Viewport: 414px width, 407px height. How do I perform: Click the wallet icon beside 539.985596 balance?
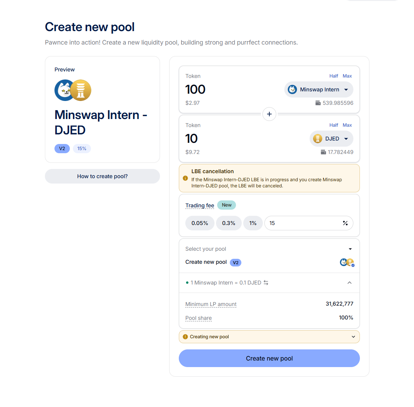(x=318, y=103)
